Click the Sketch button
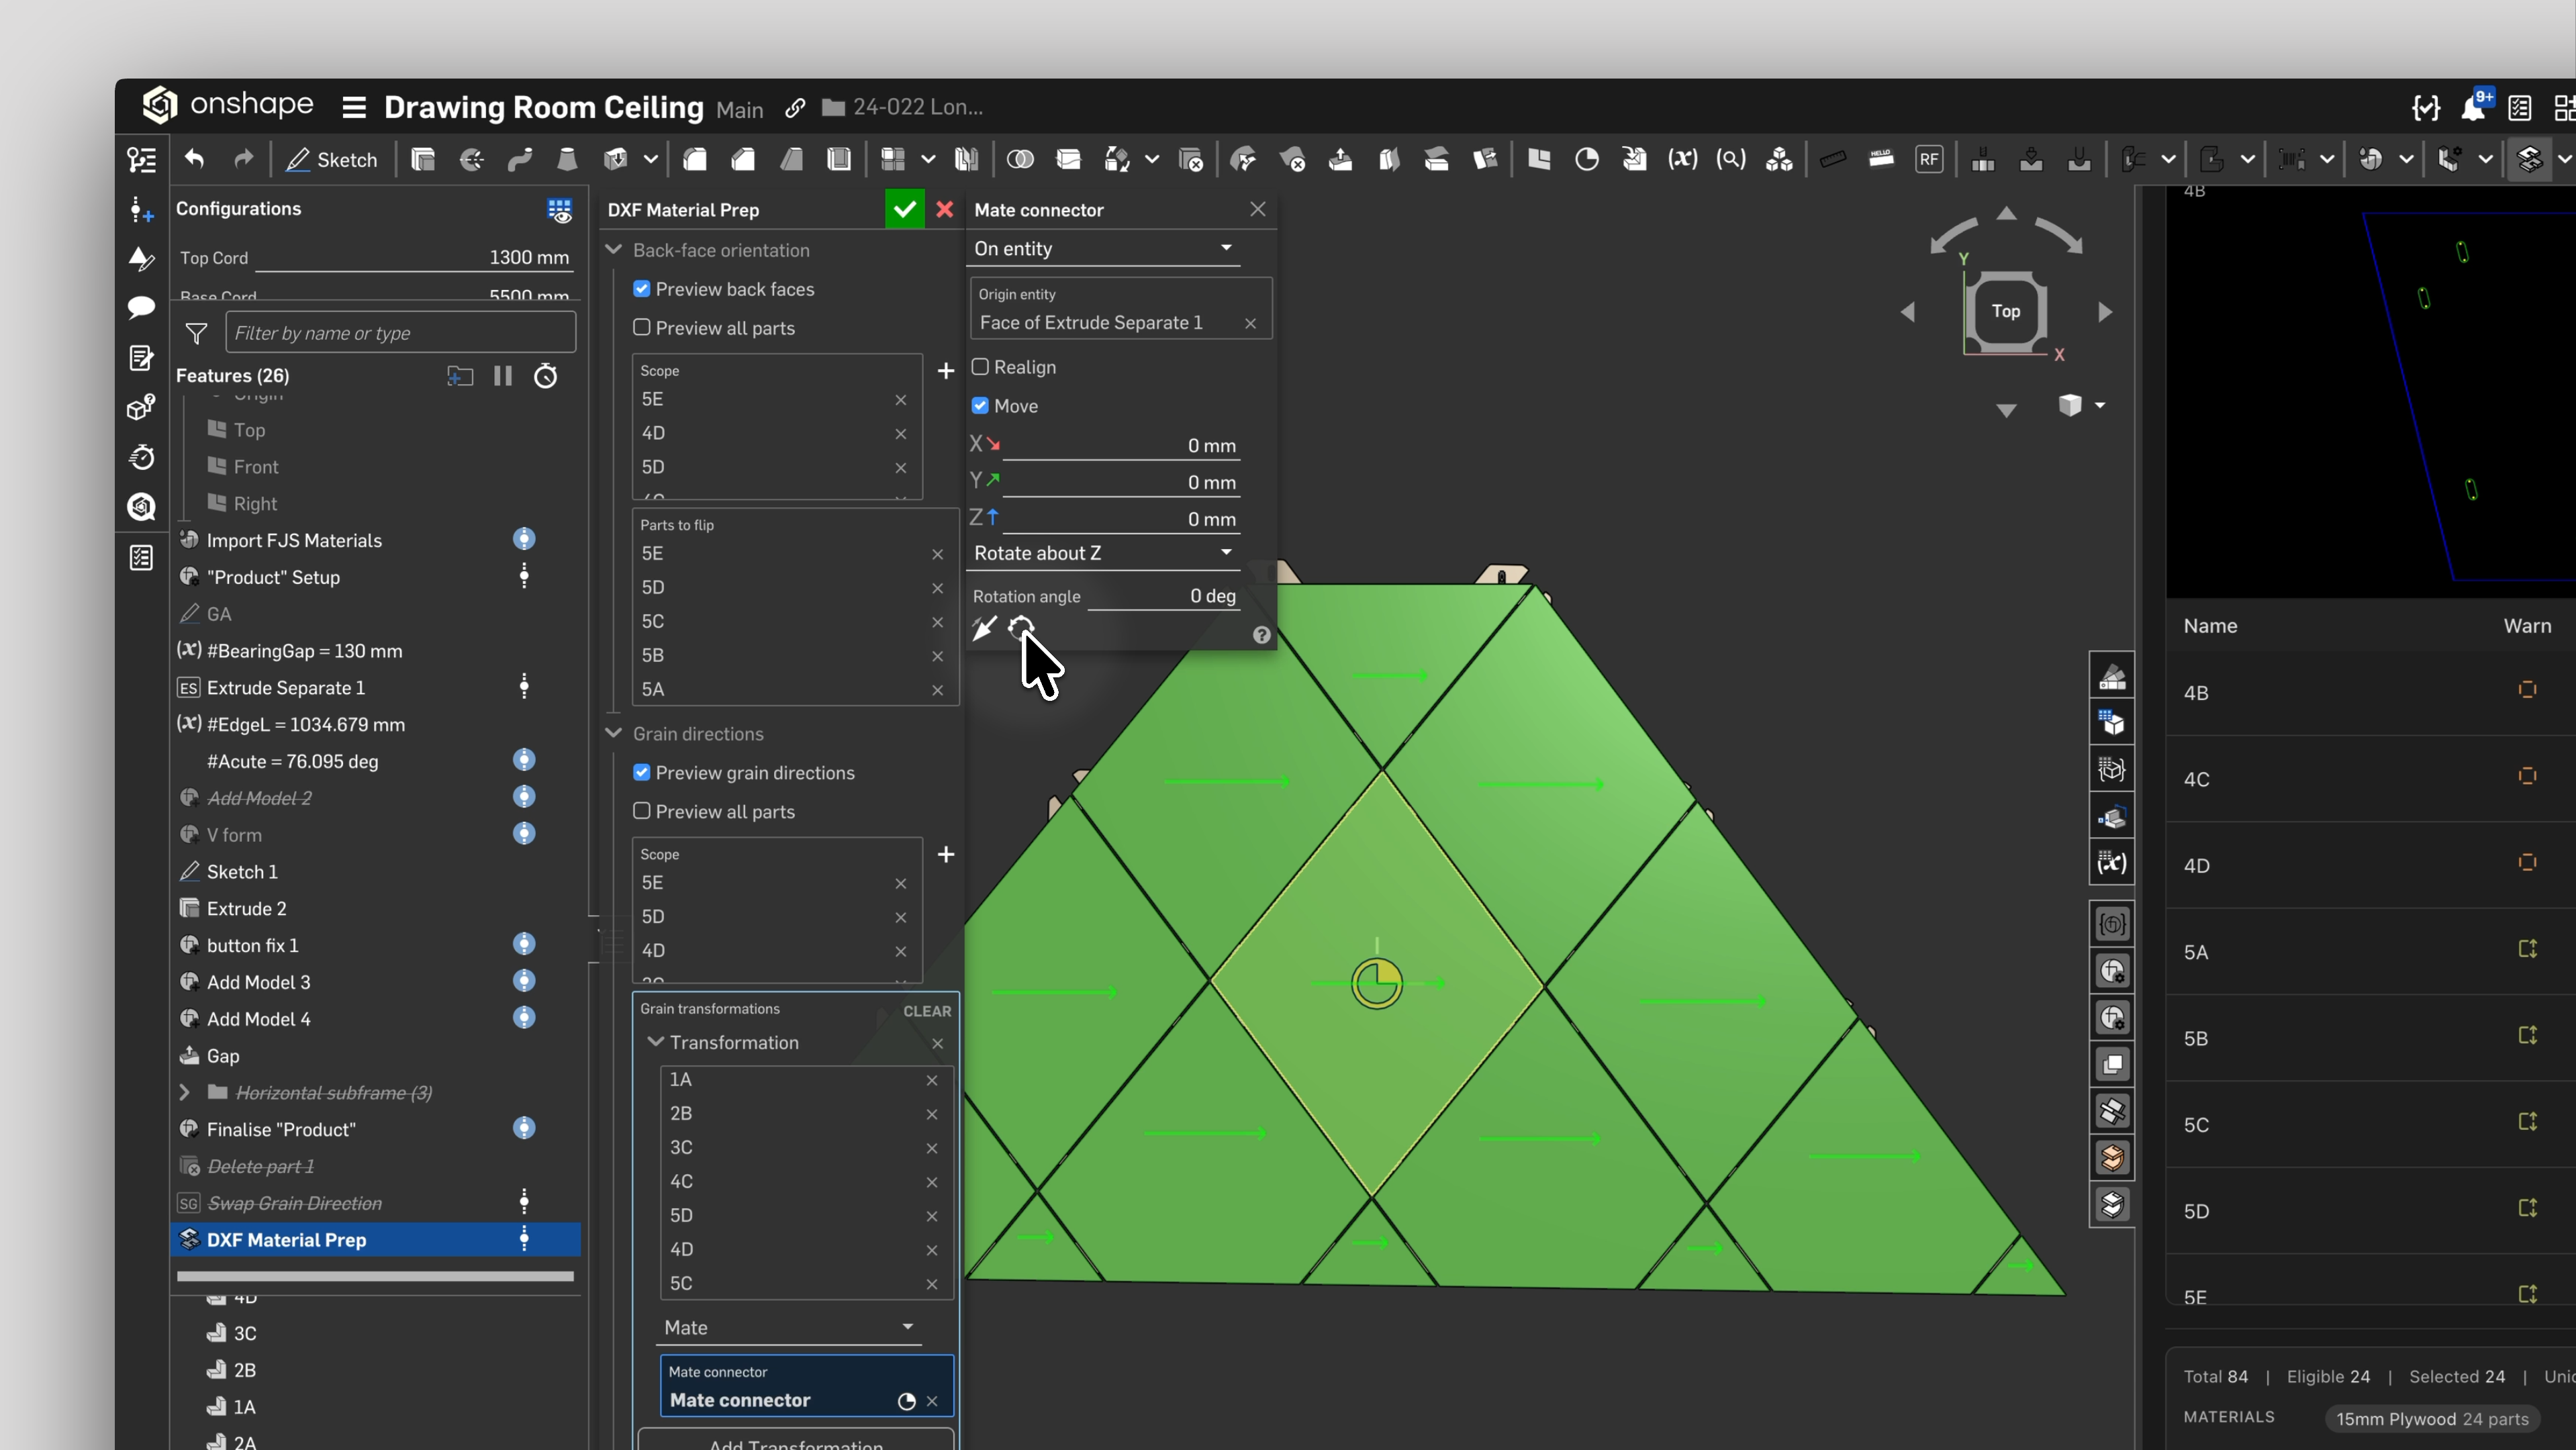2576x1450 pixels. [332, 160]
